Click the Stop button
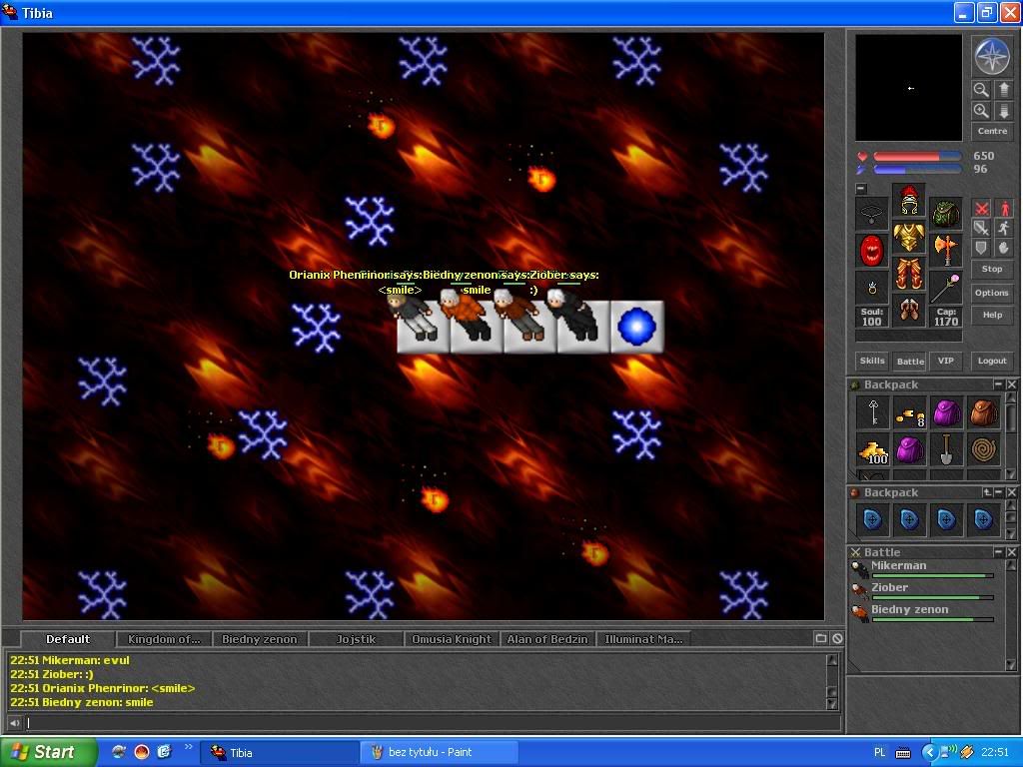Viewport: 1023px width, 767px height. 992,269
